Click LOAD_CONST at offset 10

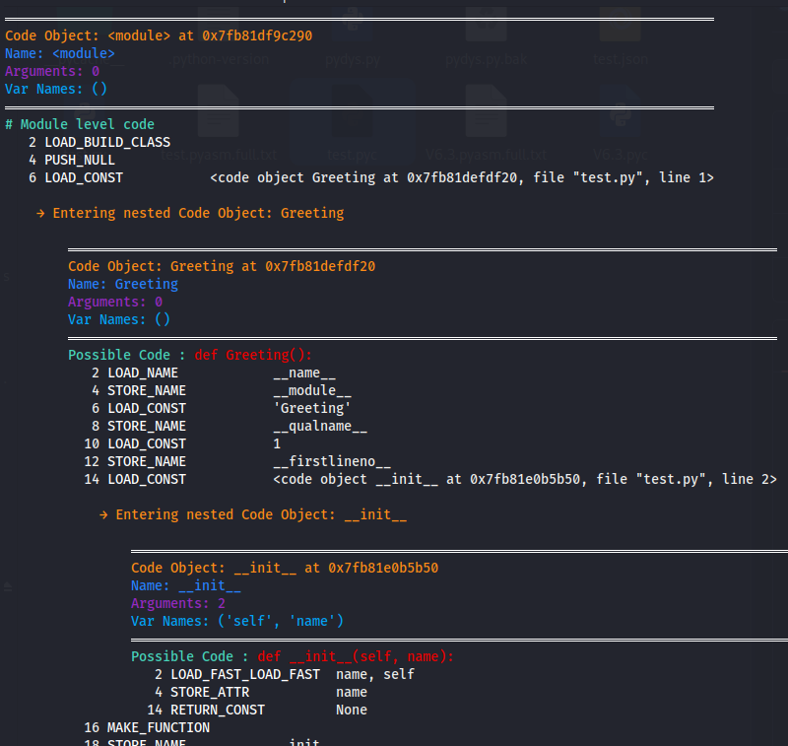pyautogui.click(x=146, y=443)
